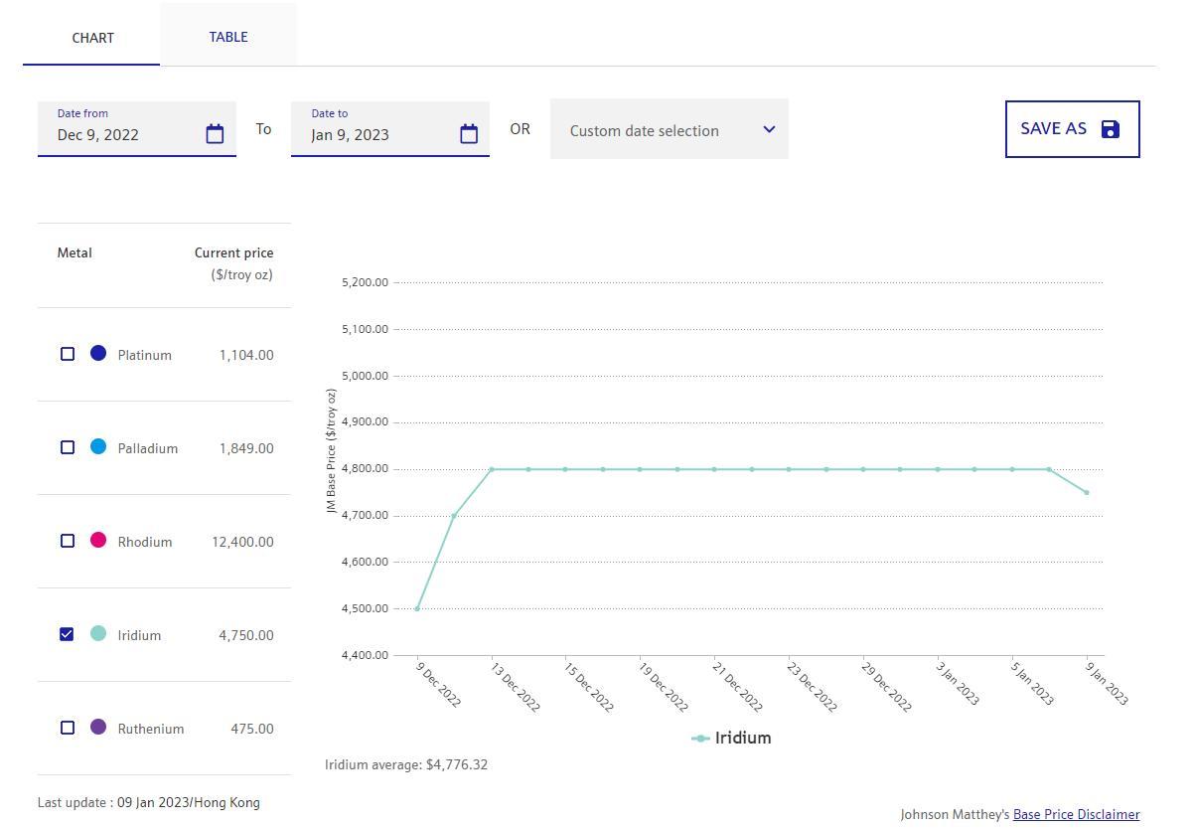The width and height of the screenshot is (1194, 829).
Task: Tick the Rhodium checkbox
Action: (68, 541)
